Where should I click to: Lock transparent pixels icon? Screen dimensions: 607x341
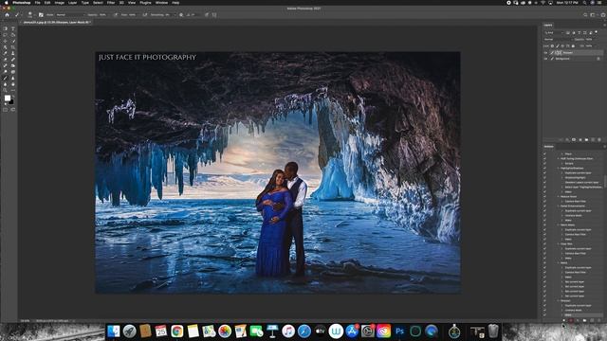coord(552,46)
